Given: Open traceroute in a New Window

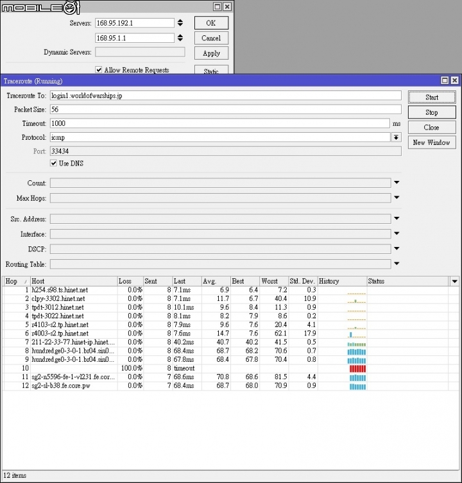Looking at the screenshot, I should coord(432,142).
